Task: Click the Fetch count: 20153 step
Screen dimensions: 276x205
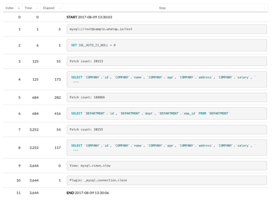Action: 167,61
